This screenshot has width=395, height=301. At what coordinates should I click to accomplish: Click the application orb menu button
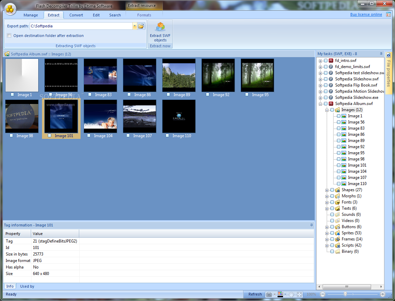point(10,9)
